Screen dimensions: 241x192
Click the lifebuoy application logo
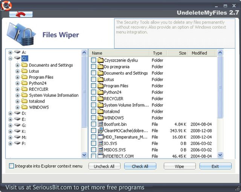click(6, 6)
